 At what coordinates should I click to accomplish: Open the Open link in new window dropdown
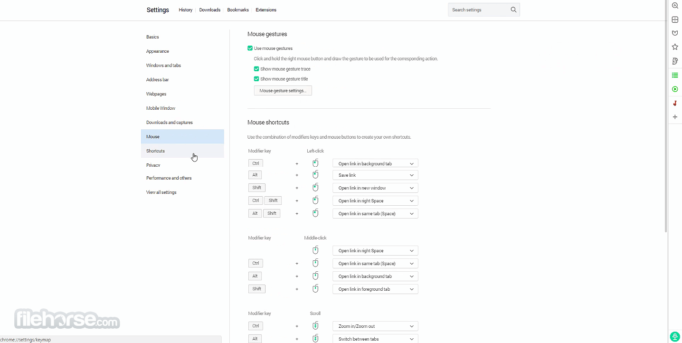tap(375, 188)
